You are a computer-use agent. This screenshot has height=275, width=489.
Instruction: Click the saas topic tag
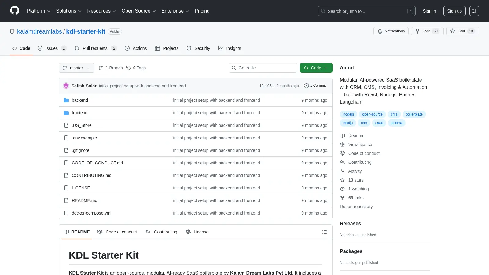pos(379,123)
